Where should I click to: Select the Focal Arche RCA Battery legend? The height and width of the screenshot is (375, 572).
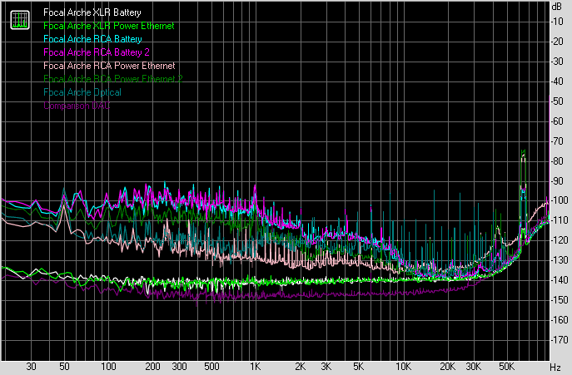(x=92, y=39)
